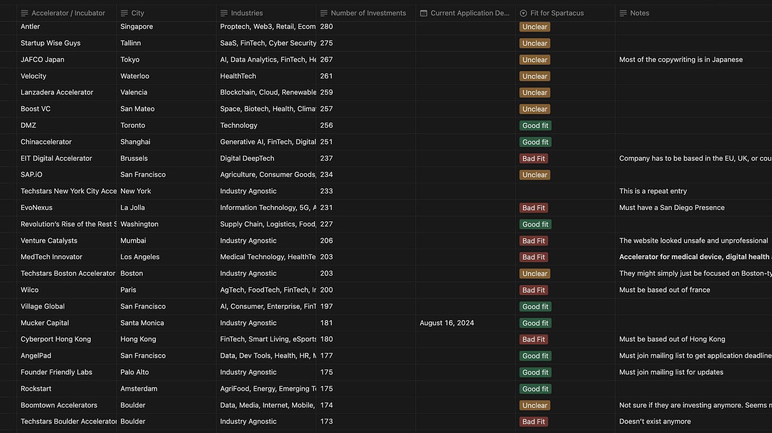The image size is (772, 433).
Task: Open the note 'Most of the copywriting is in Japanese'
Action: (x=681, y=59)
